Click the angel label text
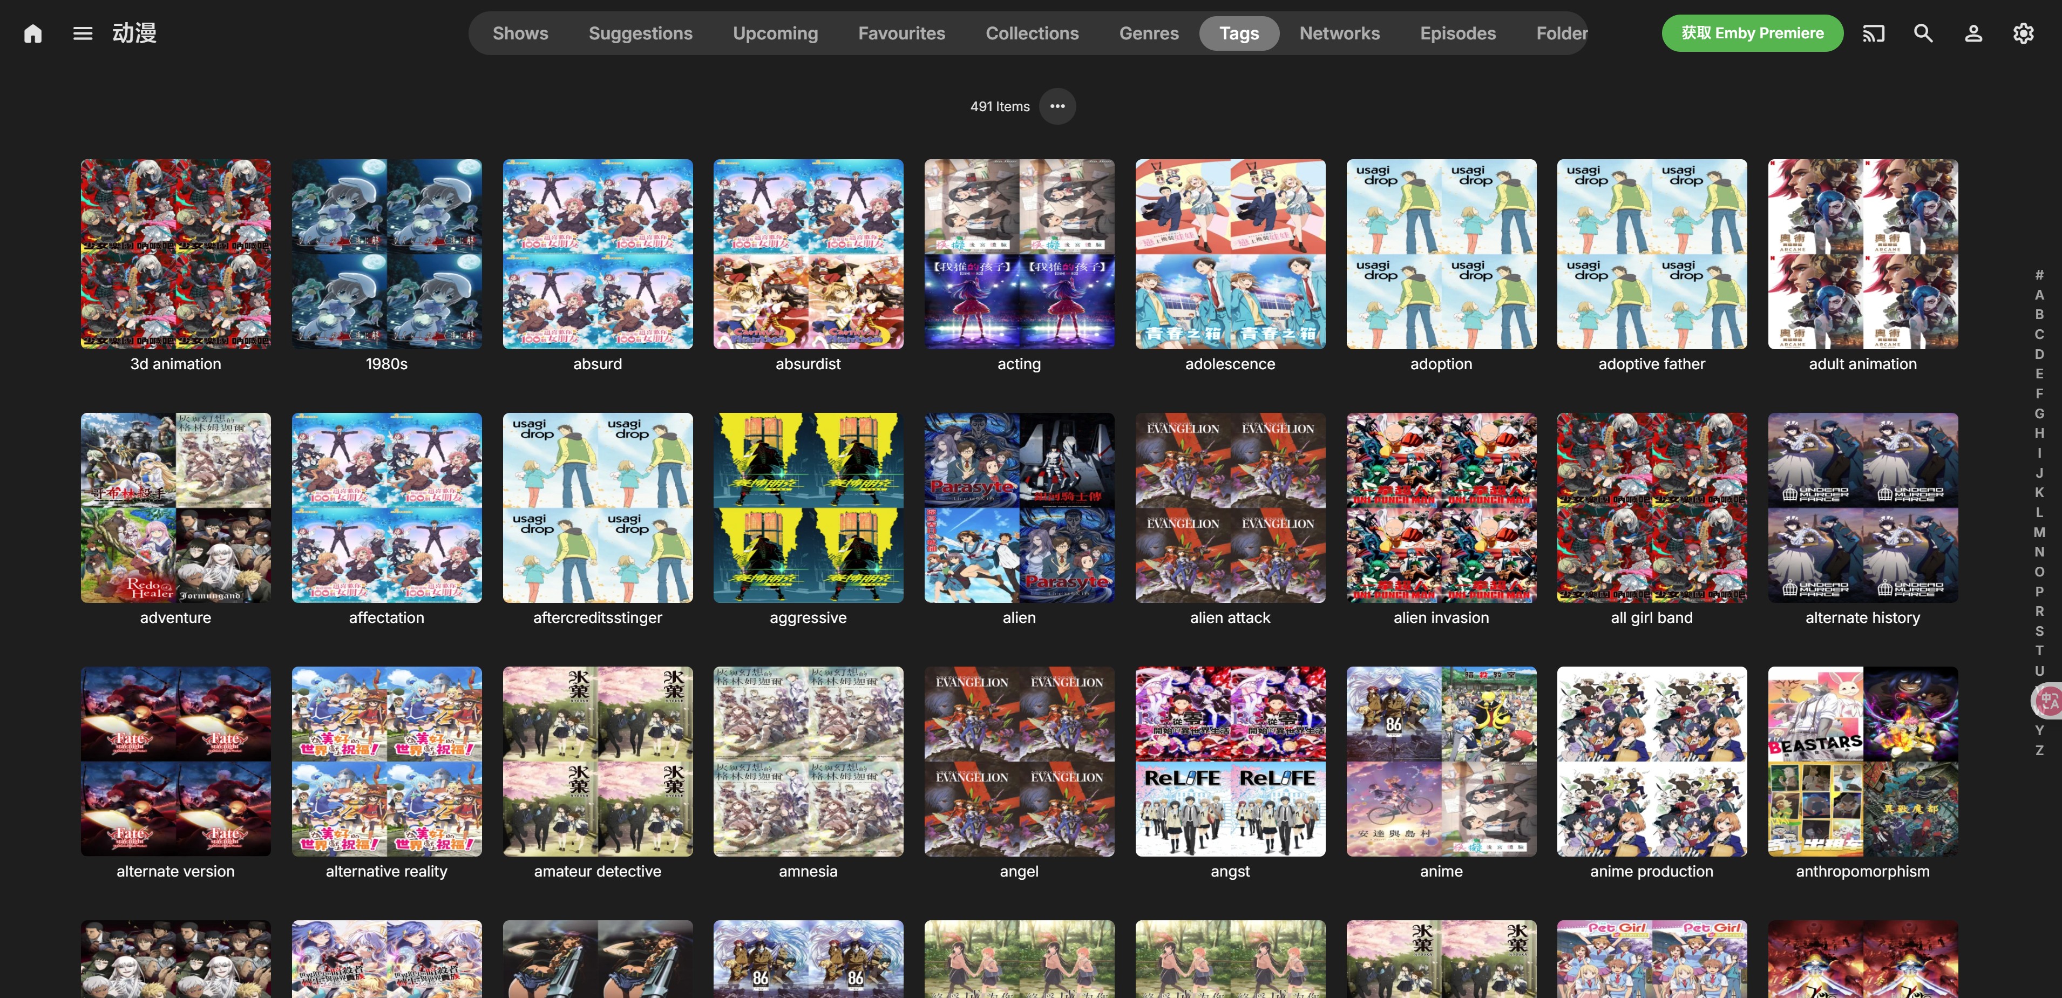 pyautogui.click(x=1019, y=872)
